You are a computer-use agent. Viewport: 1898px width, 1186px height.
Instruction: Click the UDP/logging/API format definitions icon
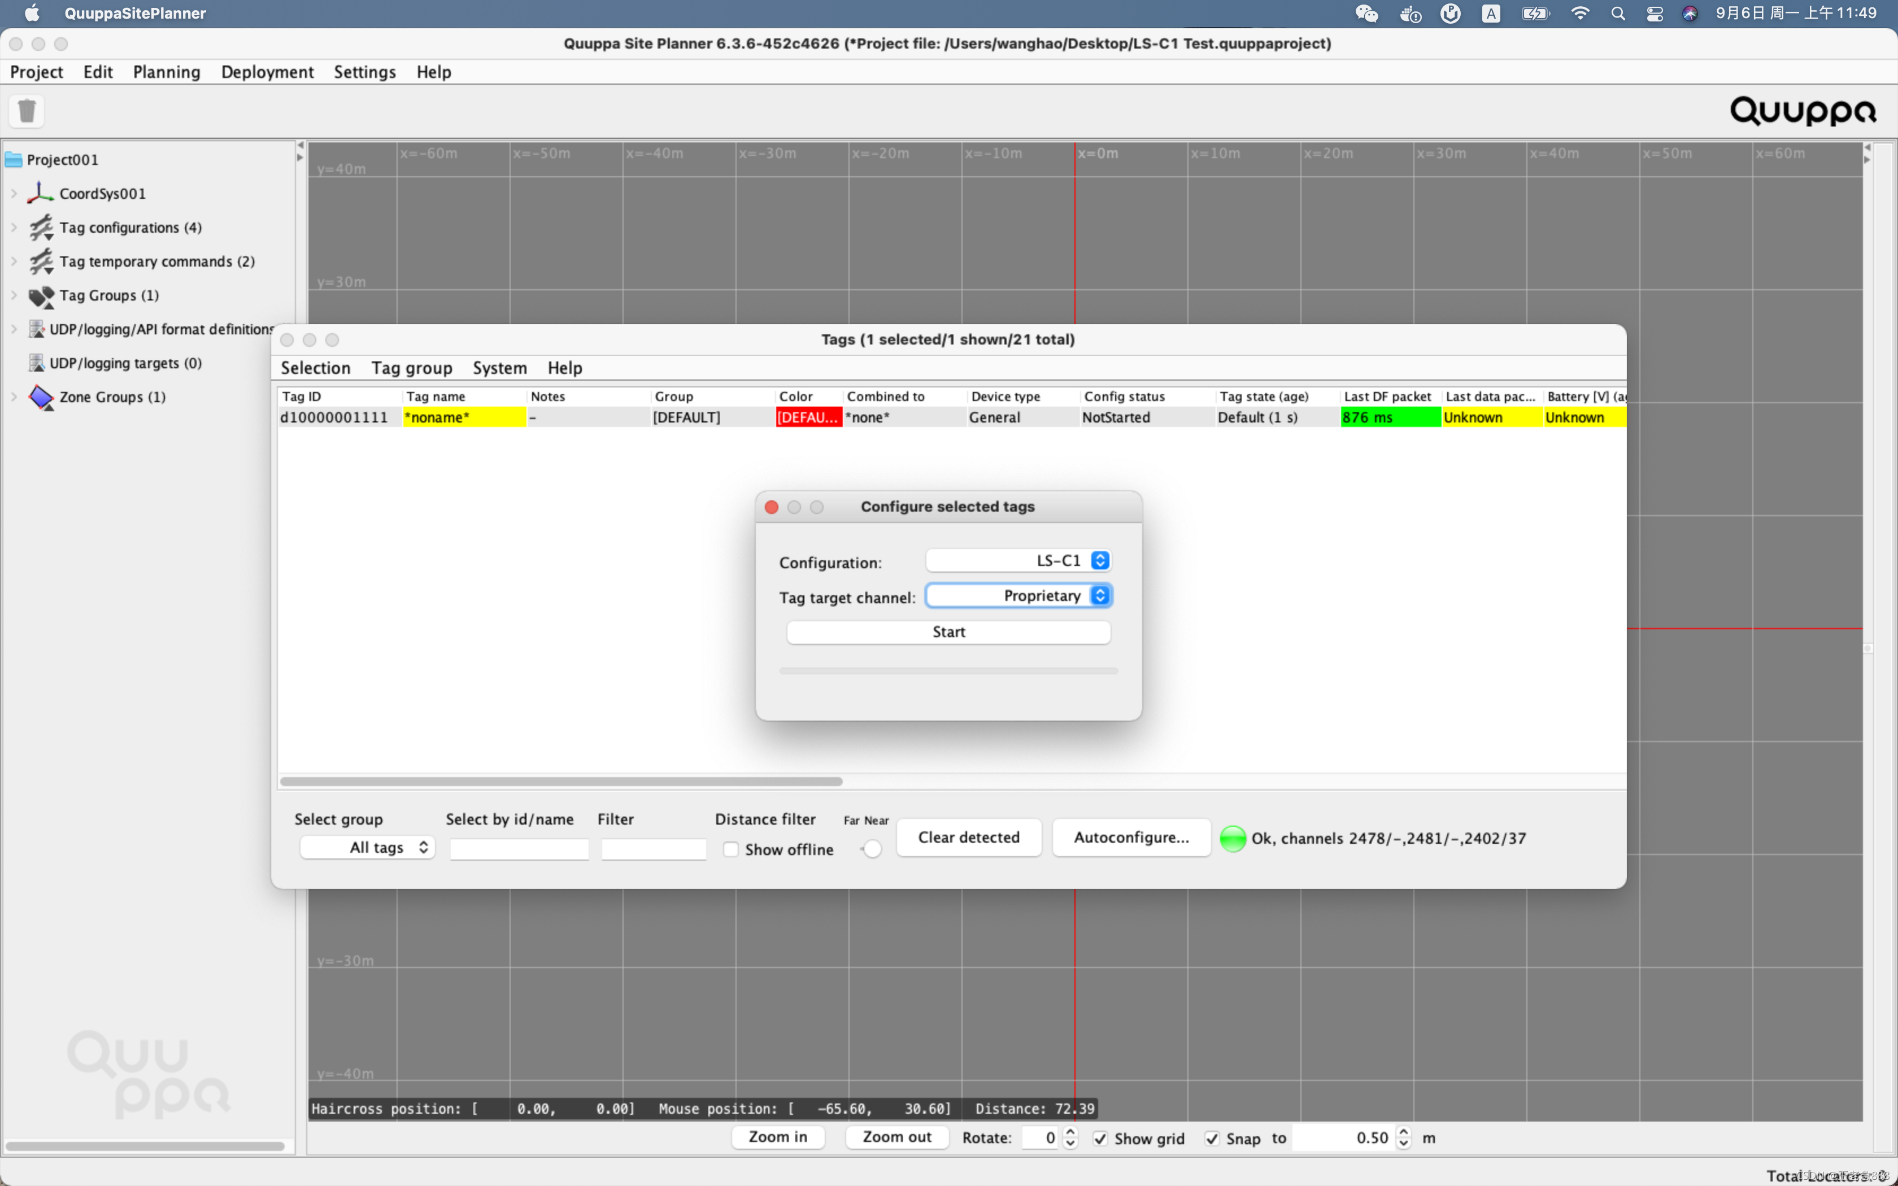click(36, 329)
